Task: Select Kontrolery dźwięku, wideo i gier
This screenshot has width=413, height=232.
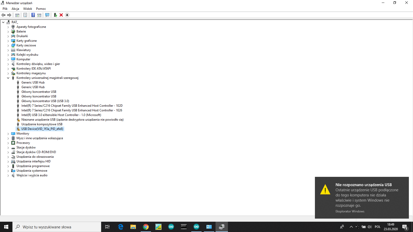Action: [38, 64]
